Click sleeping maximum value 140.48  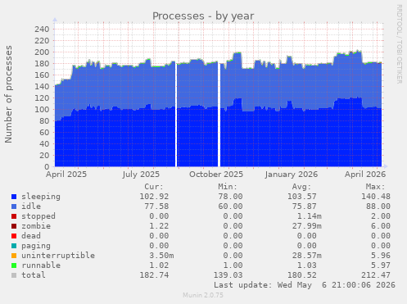pos(376,197)
